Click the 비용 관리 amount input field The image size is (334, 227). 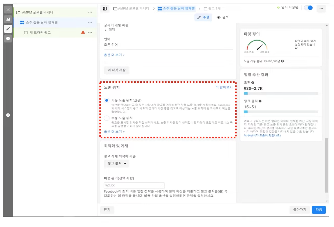click(x=134, y=186)
